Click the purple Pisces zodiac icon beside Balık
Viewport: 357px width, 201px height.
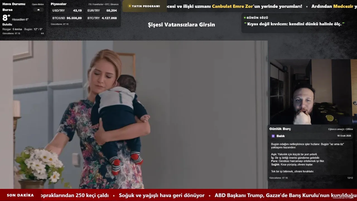pos(273,136)
